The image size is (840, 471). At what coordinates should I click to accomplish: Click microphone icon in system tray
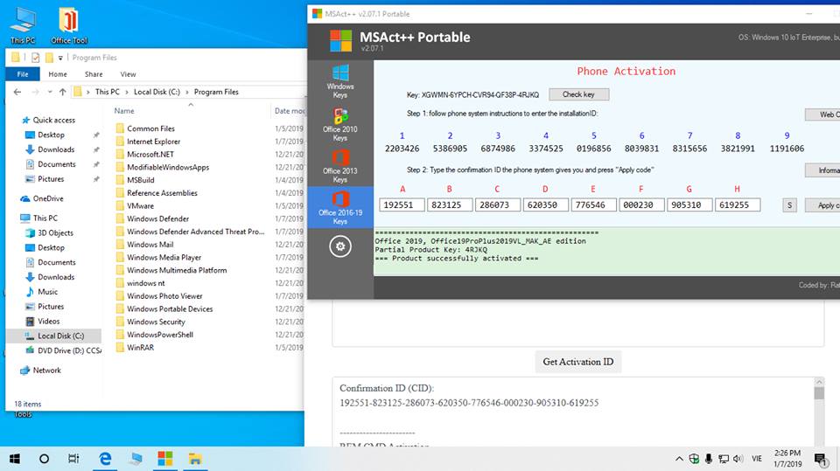(709, 459)
